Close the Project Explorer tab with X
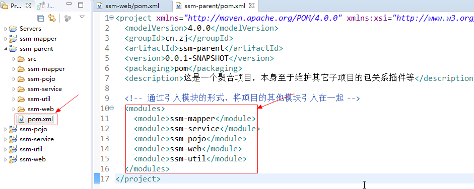 (x=28, y=6)
